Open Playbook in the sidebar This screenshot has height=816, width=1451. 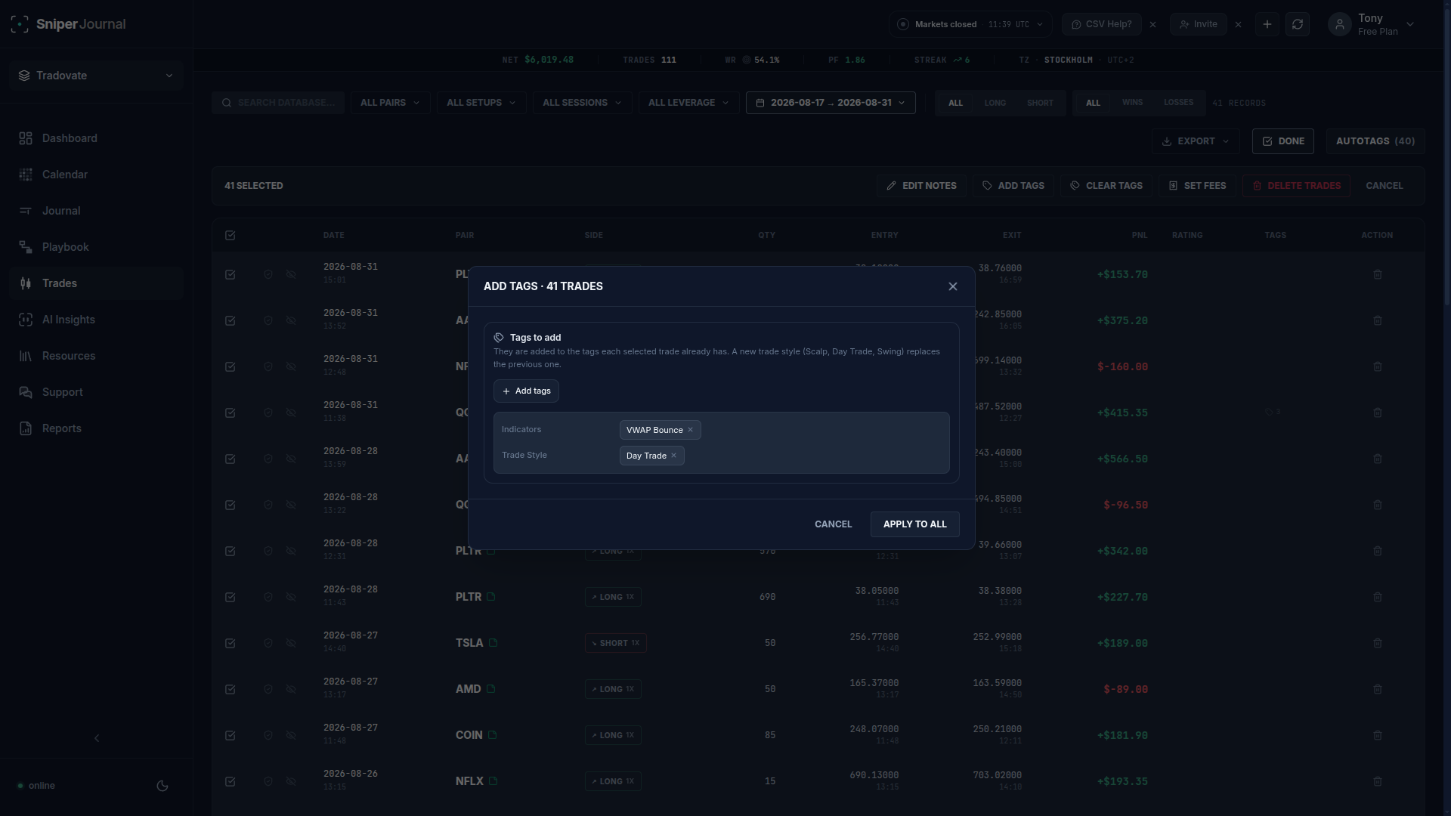point(96,247)
